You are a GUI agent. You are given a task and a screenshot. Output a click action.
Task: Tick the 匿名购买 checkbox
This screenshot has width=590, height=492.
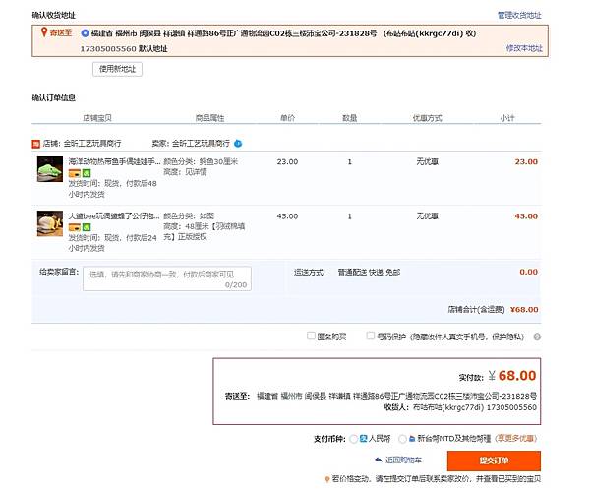[311, 336]
